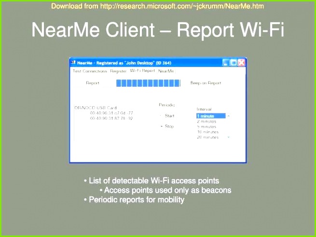Click the blue report progress bar
This screenshot has width=316, height=237.
tap(148, 83)
